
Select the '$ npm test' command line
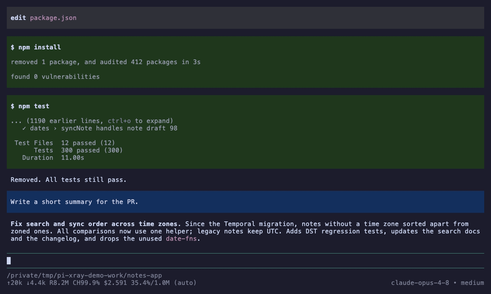pos(30,106)
